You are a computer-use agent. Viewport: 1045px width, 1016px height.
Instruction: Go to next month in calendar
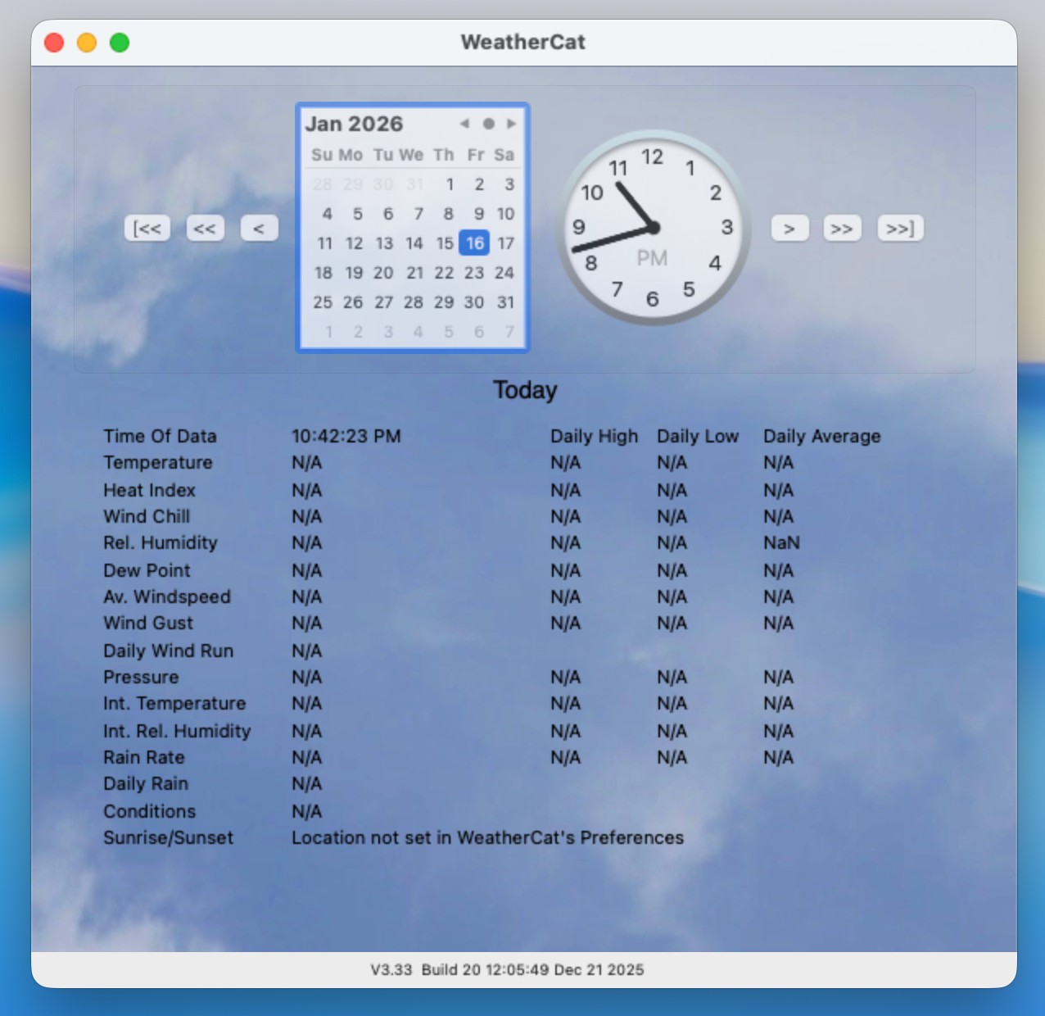pyautogui.click(x=512, y=124)
